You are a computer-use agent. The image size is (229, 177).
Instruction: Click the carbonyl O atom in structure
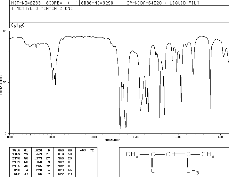click(153, 171)
